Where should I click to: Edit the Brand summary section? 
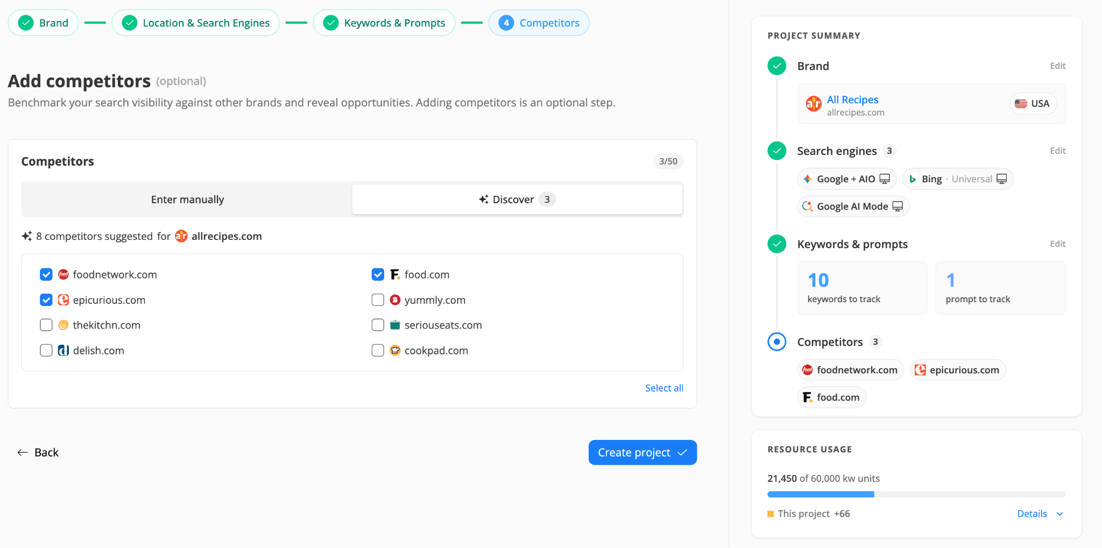tap(1057, 66)
